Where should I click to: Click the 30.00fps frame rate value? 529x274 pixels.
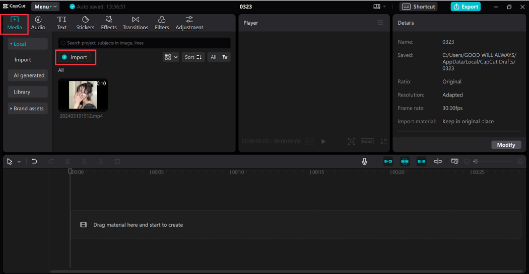tap(452, 108)
